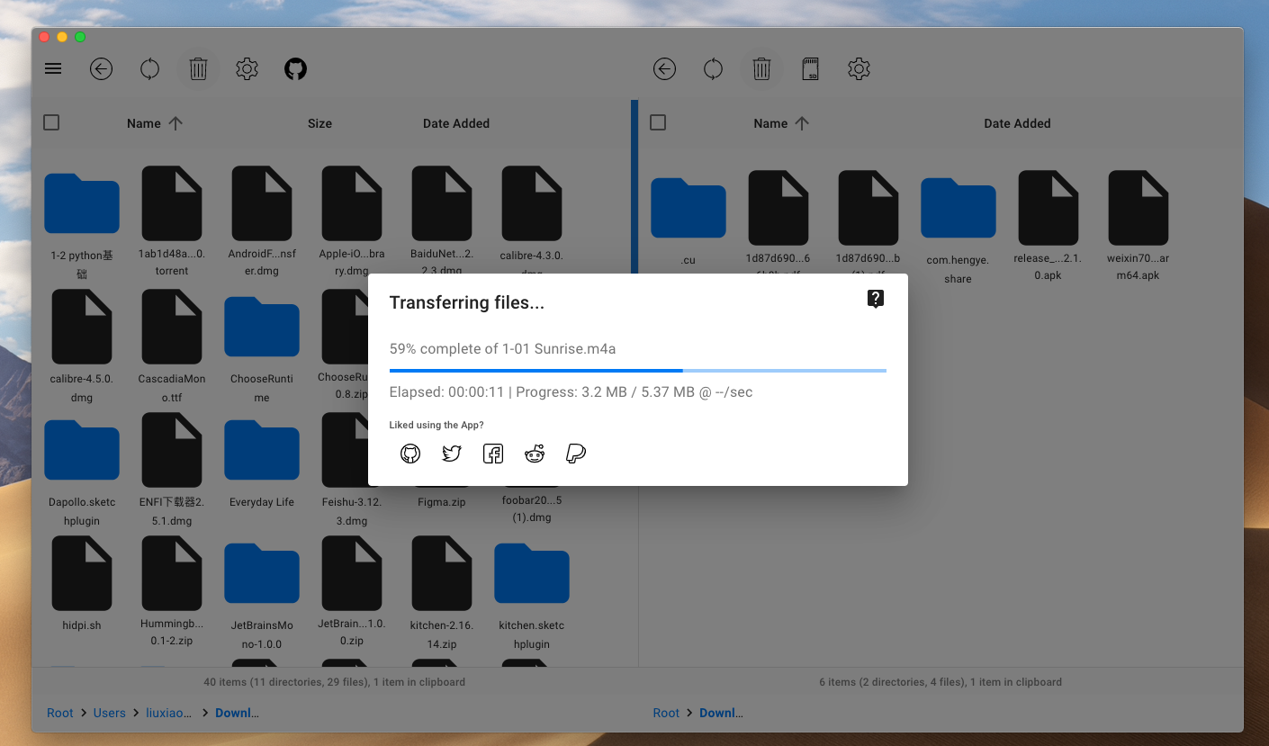Viewport: 1269px width, 746px height.
Task: Click the file transfer progress bar
Action: click(637, 370)
